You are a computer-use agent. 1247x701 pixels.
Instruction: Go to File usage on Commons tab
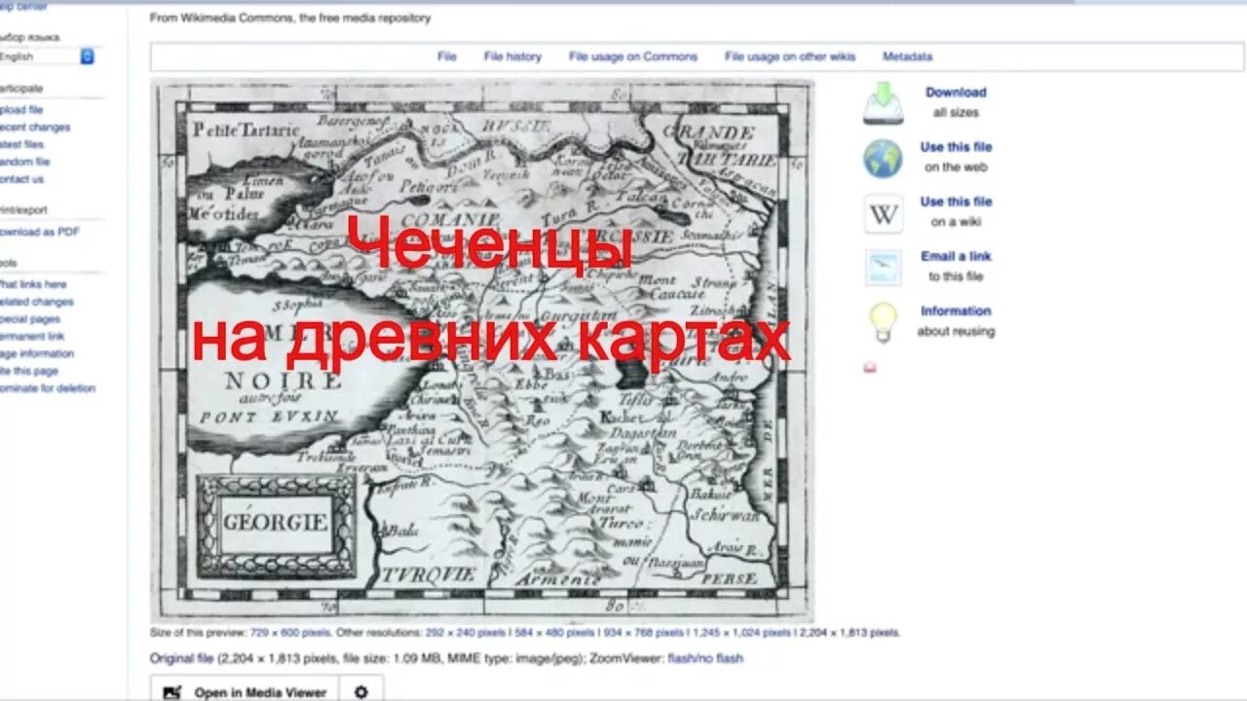click(633, 56)
